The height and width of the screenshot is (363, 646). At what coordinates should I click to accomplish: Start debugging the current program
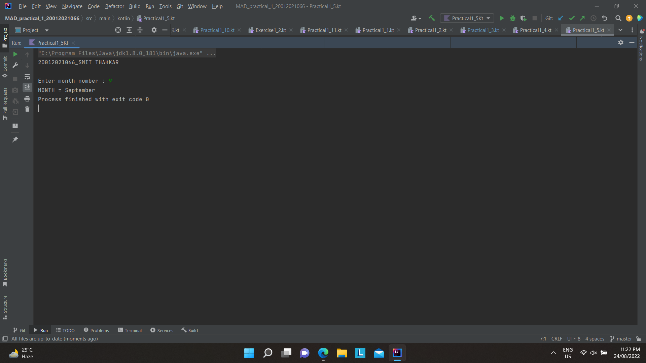512,18
